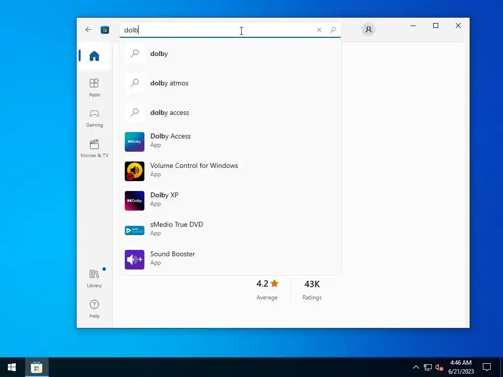Viewport: 503px width, 377px height.
Task: Click the sMedio True DVD icon
Action: [x=135, y=230]
